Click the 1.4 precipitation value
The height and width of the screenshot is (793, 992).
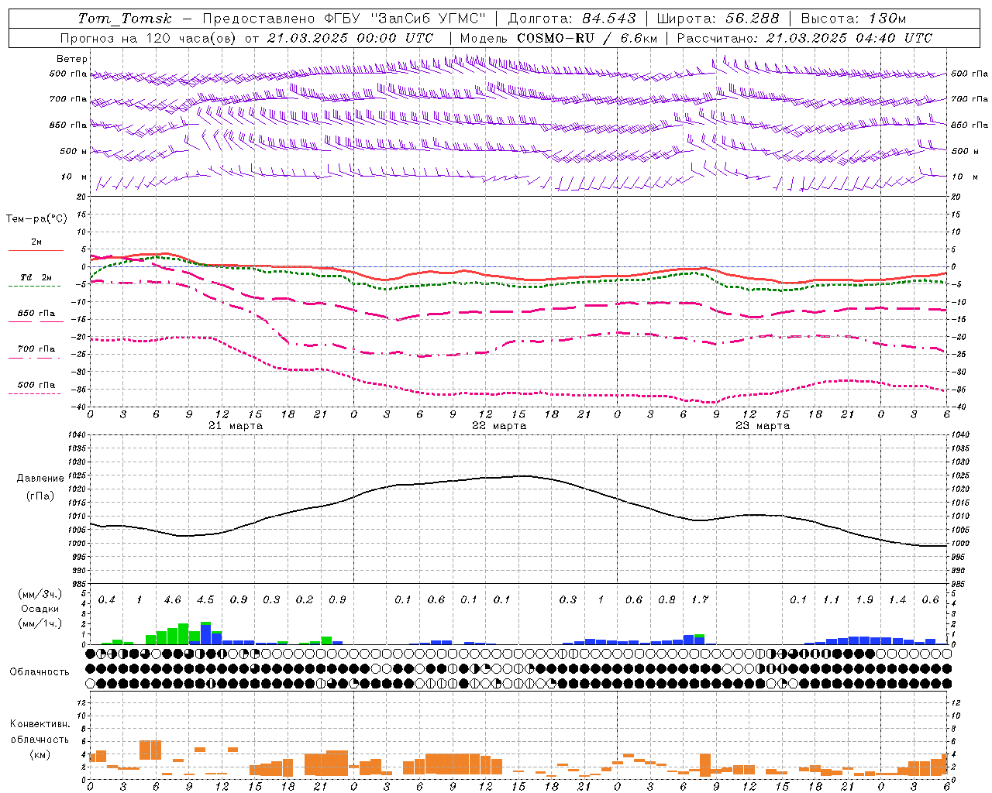click(897, 599)
